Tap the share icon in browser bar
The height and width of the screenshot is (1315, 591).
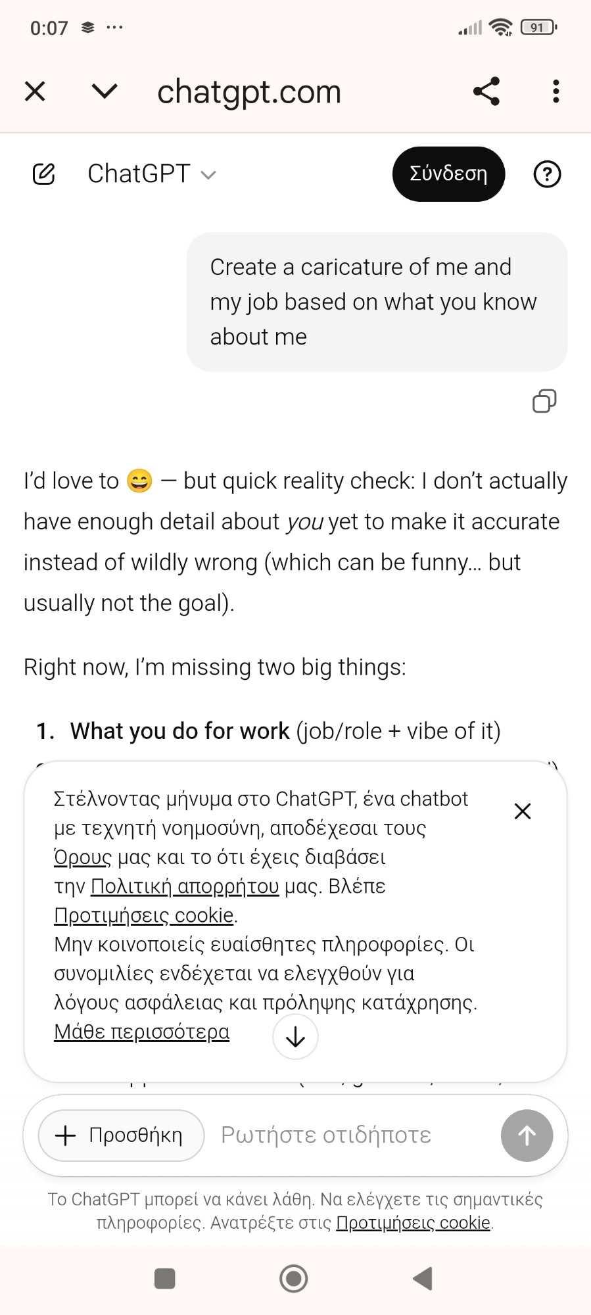(x=486, y=91)
